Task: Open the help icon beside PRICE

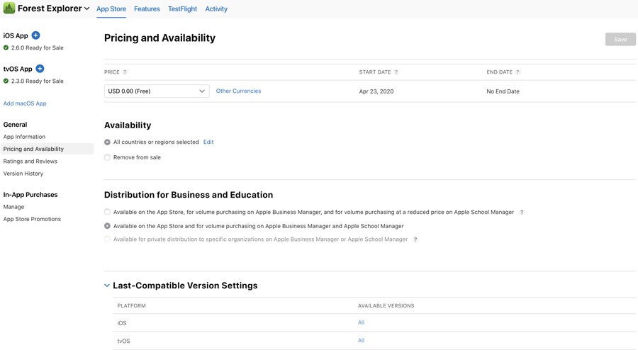Action: (125, 72)
